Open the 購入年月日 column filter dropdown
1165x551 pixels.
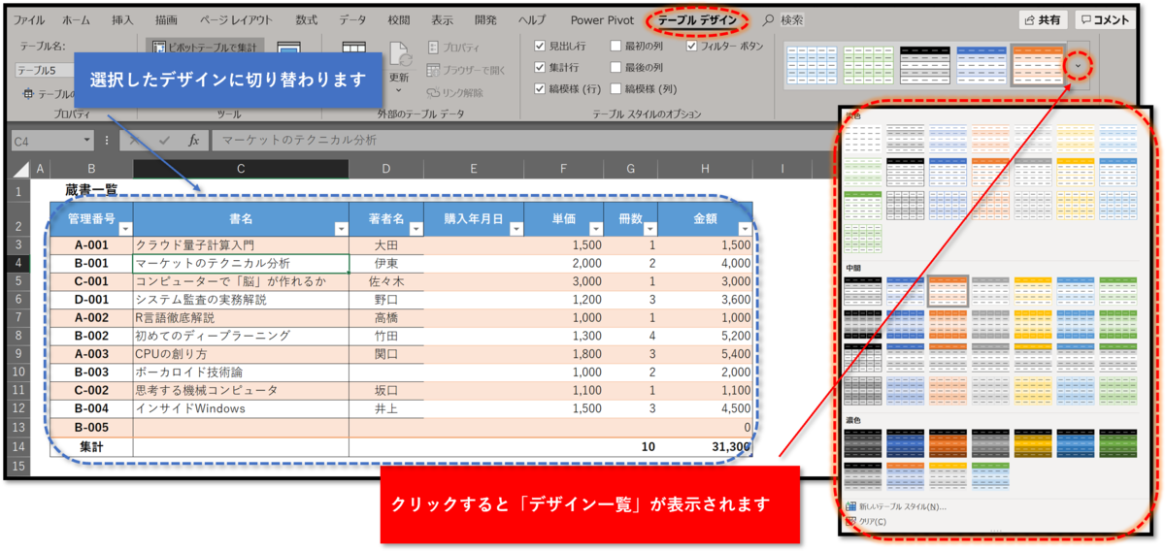click(516, 229)
